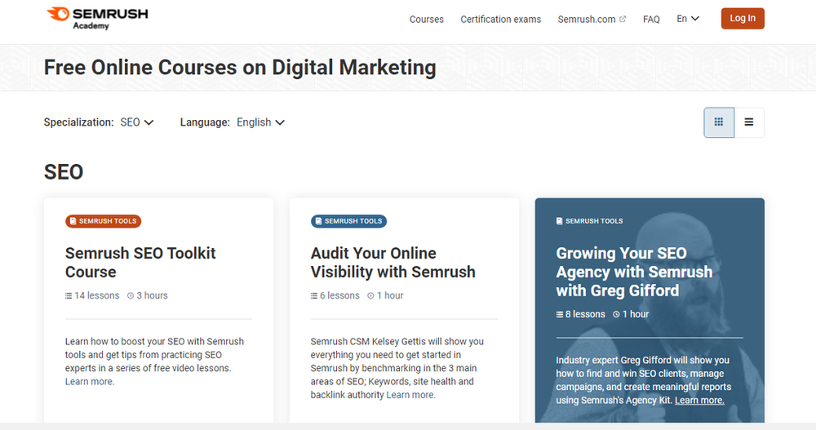
Task: Click the 14 lessons text
Action: pyautogui.click(x=97, y=295)
